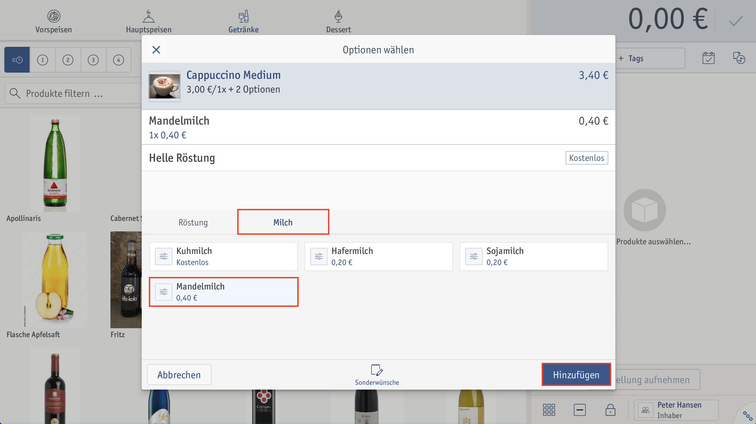
Task: Switch to the Milch tab
Action: (283, 222)
